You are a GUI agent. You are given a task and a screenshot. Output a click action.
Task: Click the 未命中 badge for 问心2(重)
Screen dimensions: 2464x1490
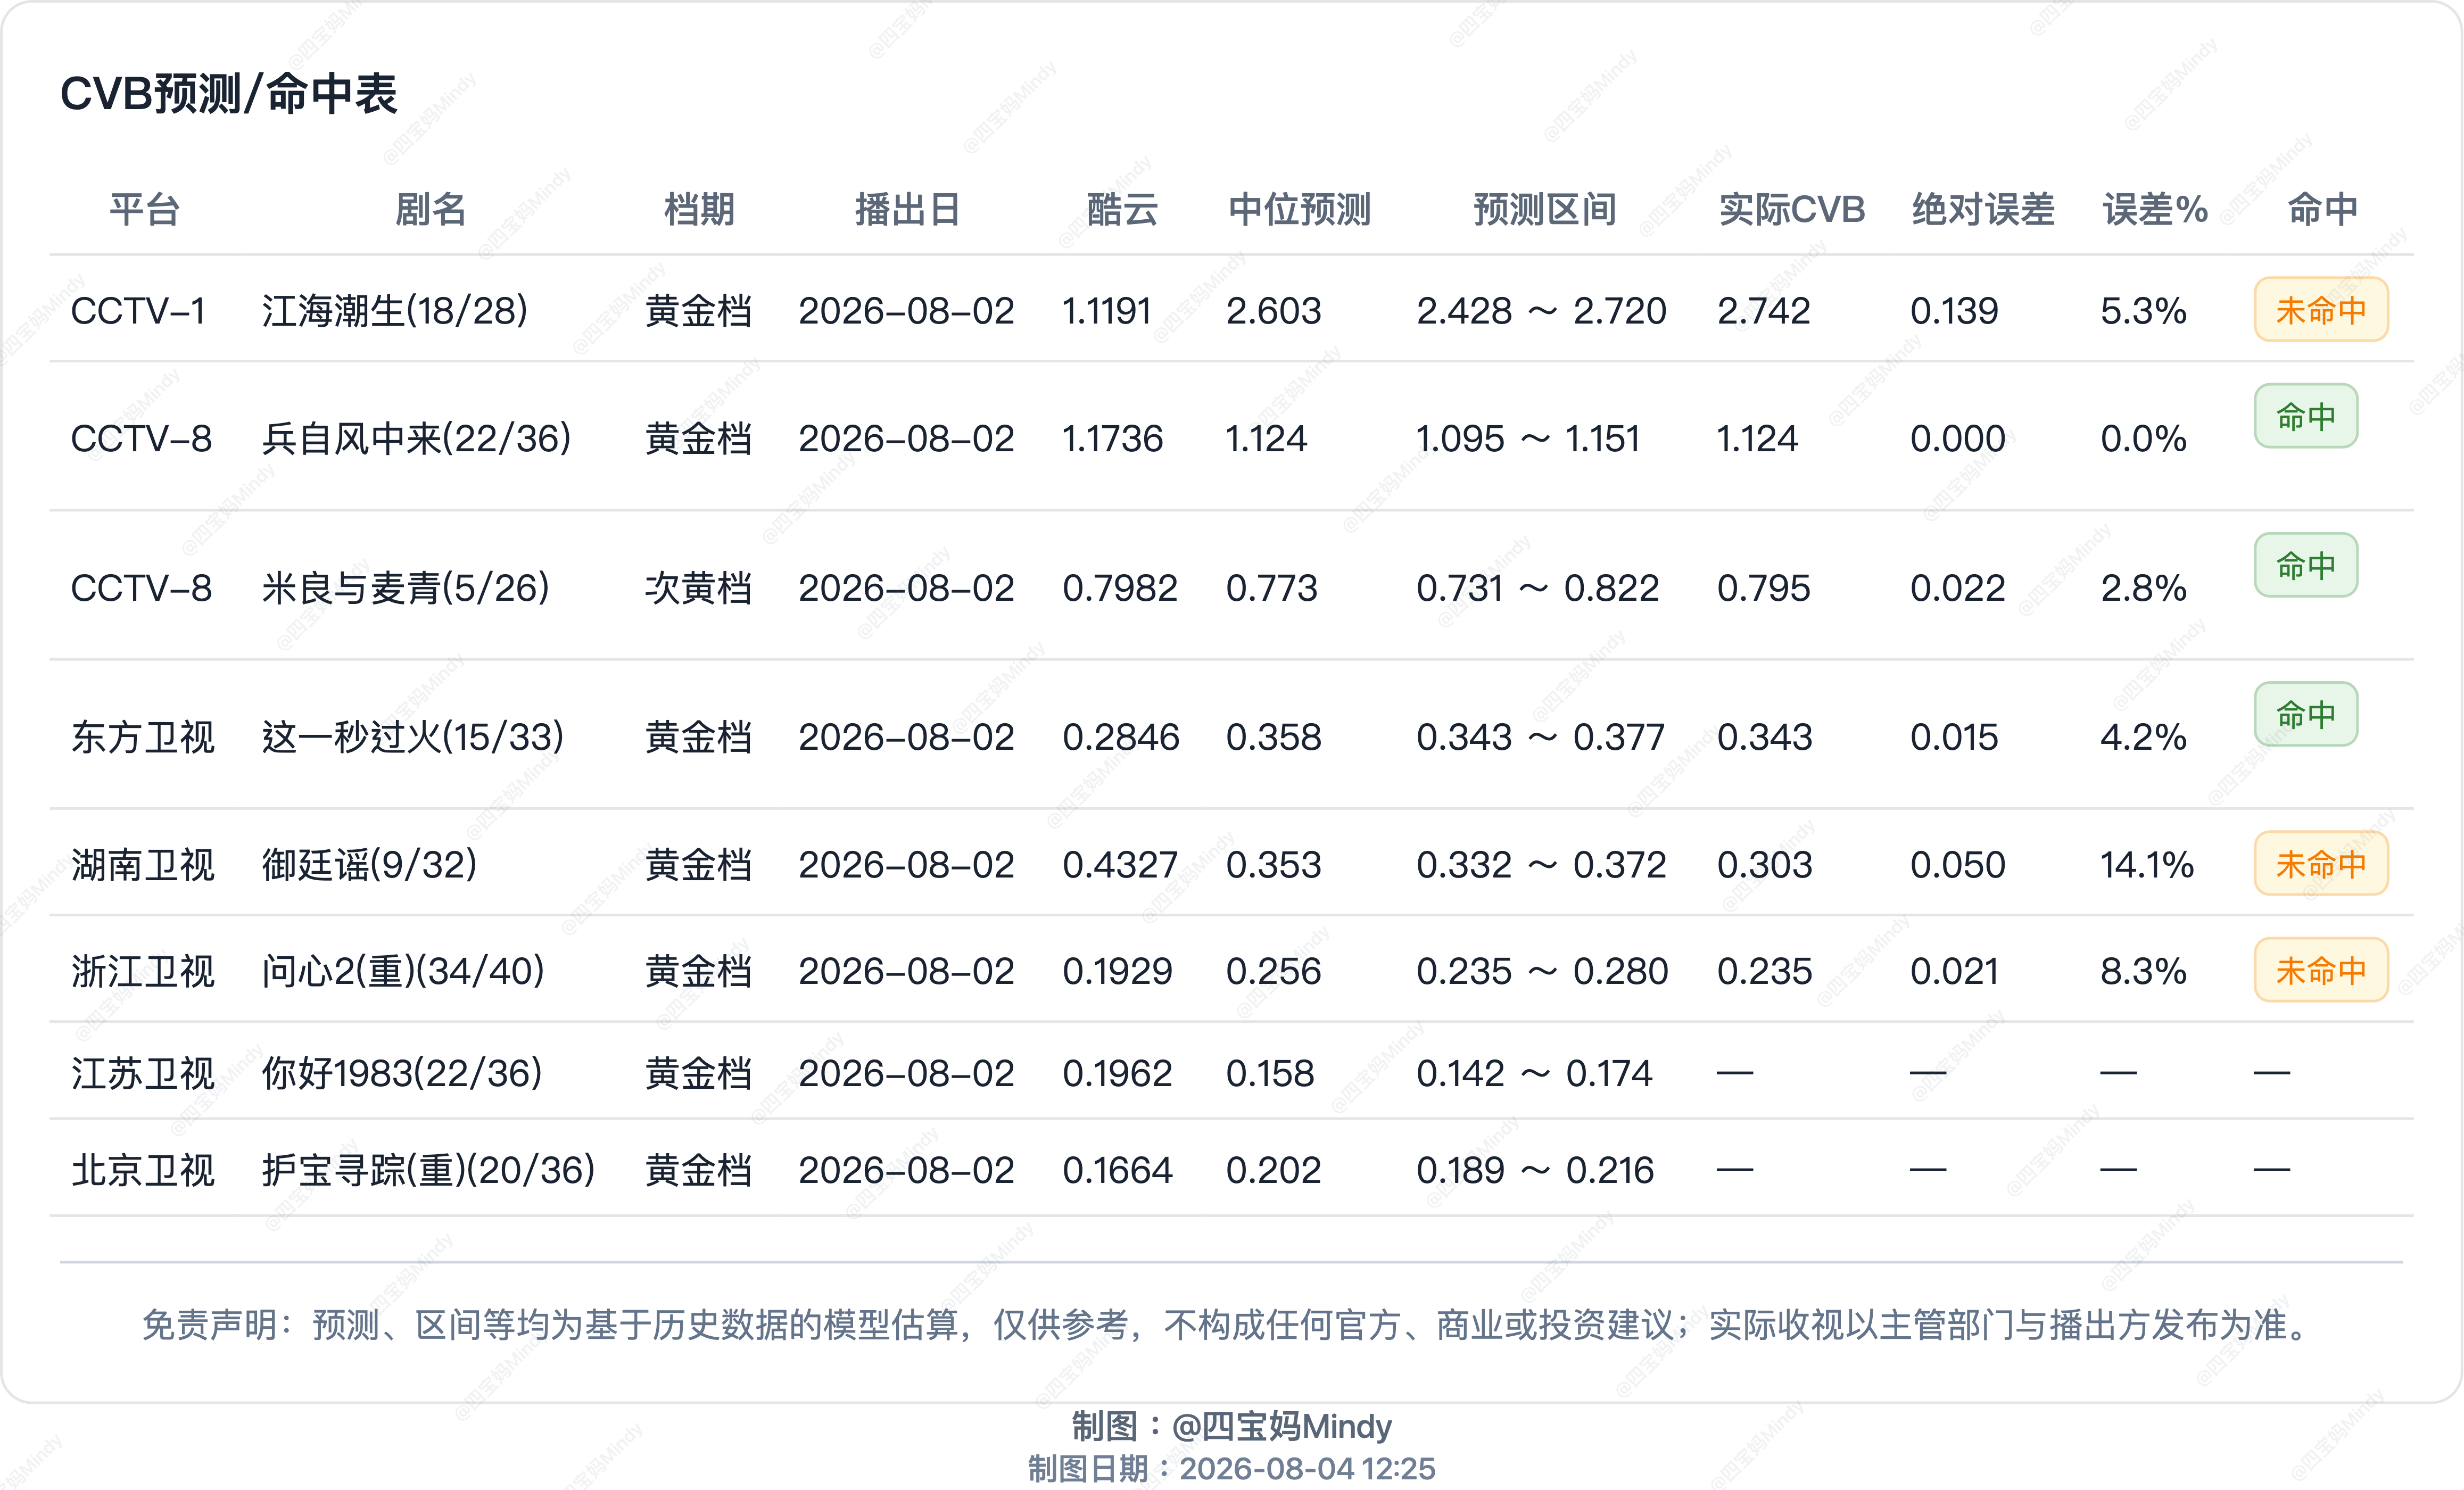(x=2321, y=970)
